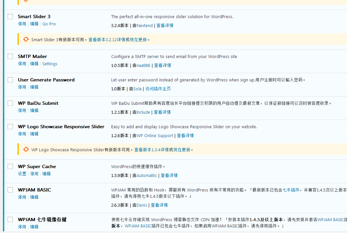View 查看详情 for WP Logo Showcase Slider
This screenshot has width=347, height=233.
tap(185, 135)
